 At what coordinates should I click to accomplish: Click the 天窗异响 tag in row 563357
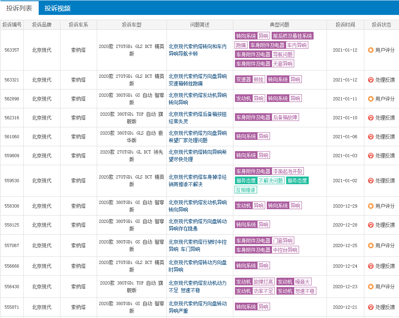283,64
